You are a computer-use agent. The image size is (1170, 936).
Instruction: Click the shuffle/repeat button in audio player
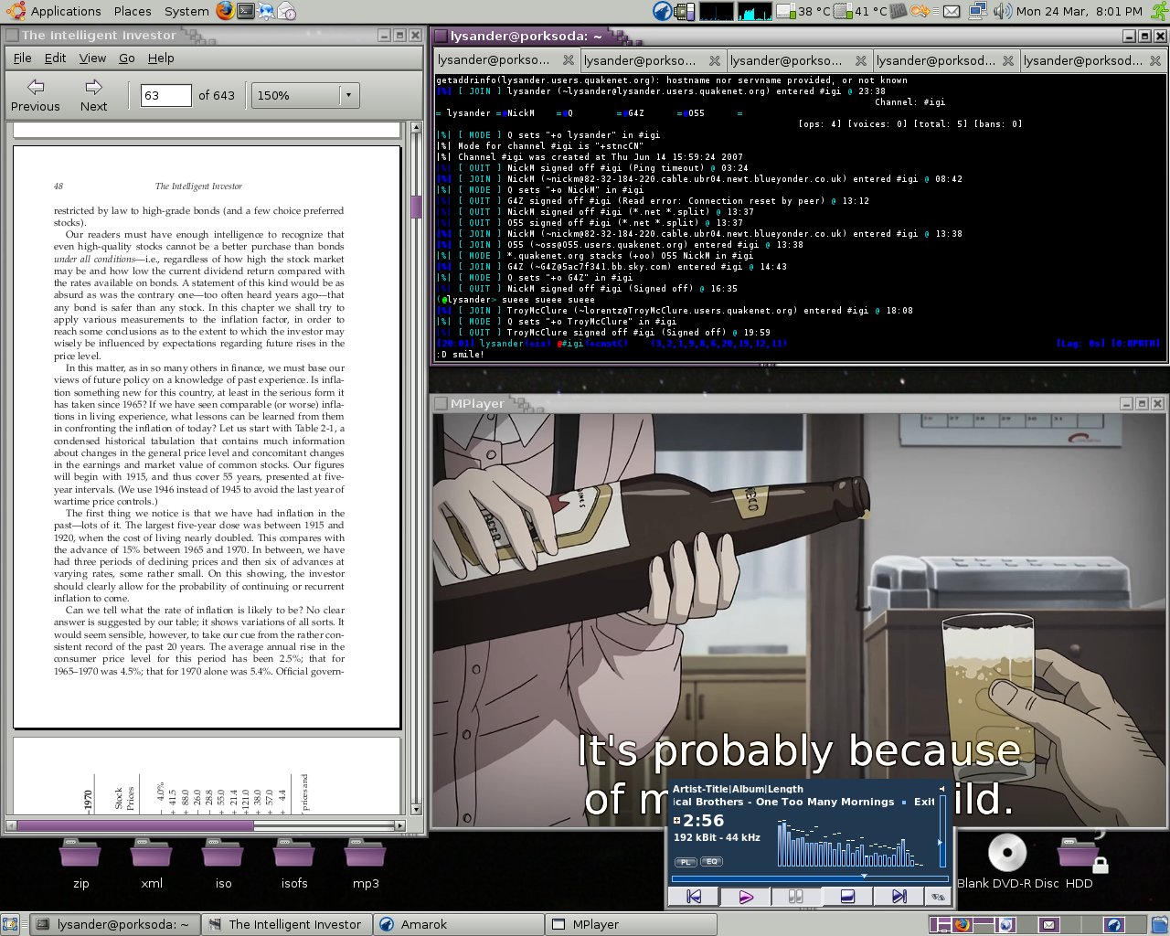pos(938,897)
